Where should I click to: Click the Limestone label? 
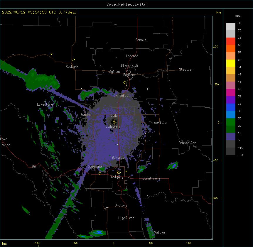coord(45,104)
